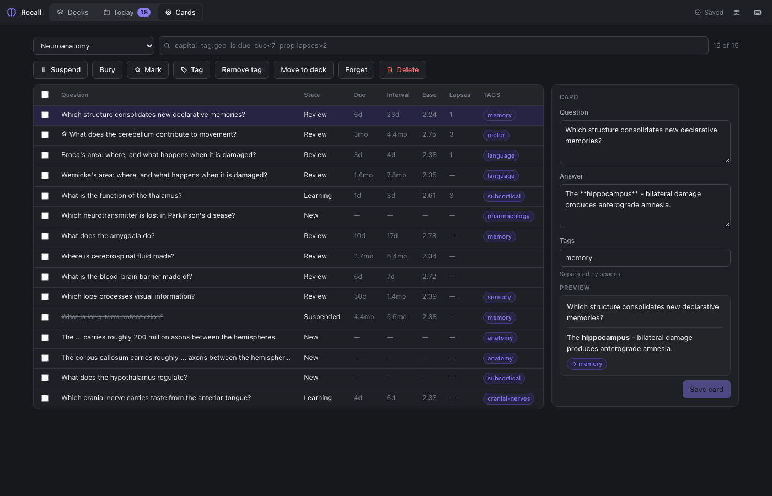Image resolution: width=772 pixels, height=496 pixels.
Task: Select 'The ... carries roughly 200 million axons' row
Action: click(288, 338)
